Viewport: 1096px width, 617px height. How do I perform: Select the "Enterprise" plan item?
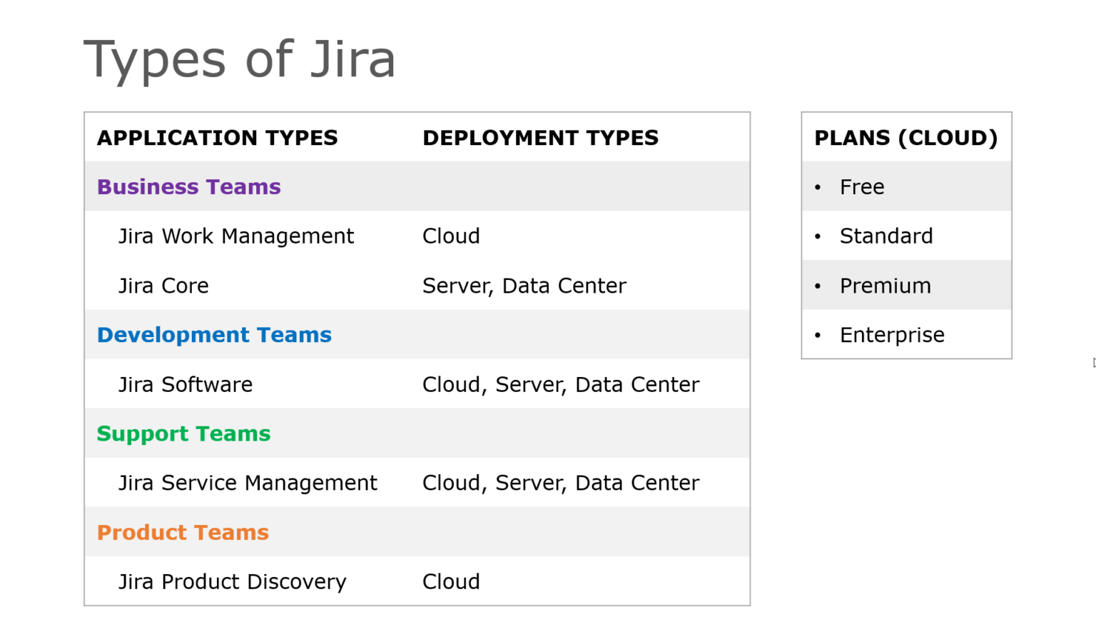click(892, 334)
